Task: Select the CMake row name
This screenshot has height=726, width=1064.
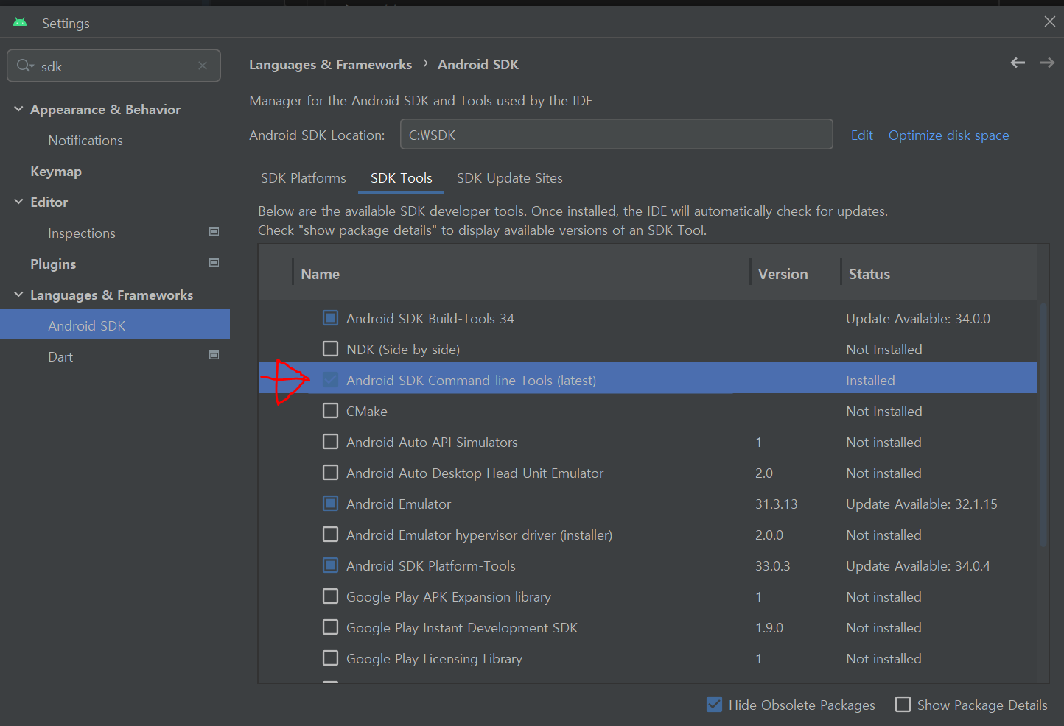Action: tap(367, 411)
